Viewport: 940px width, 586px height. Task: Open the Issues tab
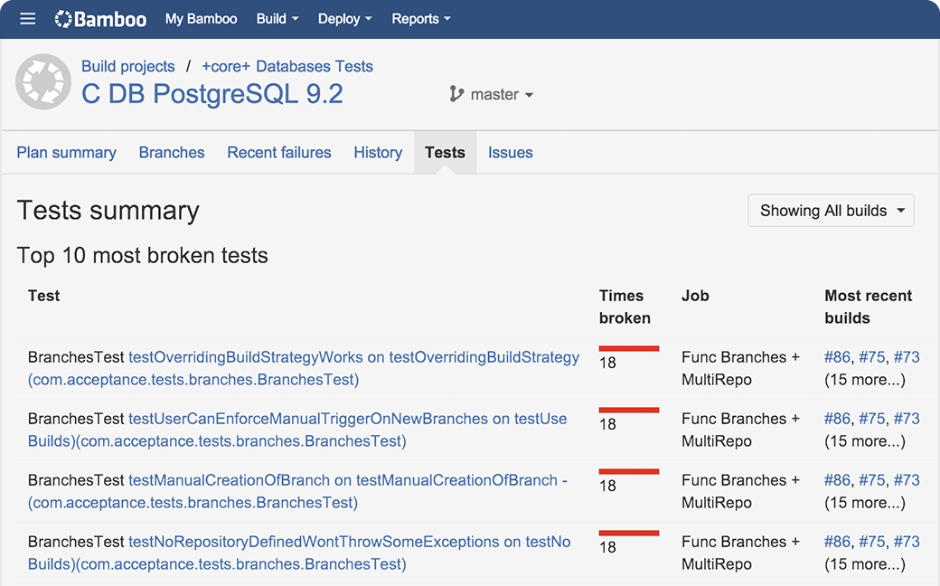click(510, 152)
